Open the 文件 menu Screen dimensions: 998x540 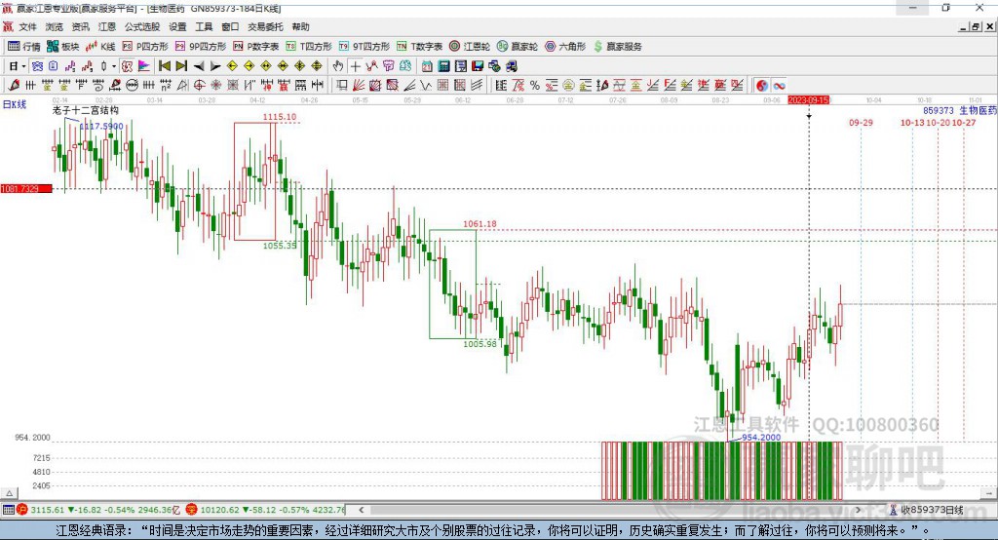tap(27, 26)
